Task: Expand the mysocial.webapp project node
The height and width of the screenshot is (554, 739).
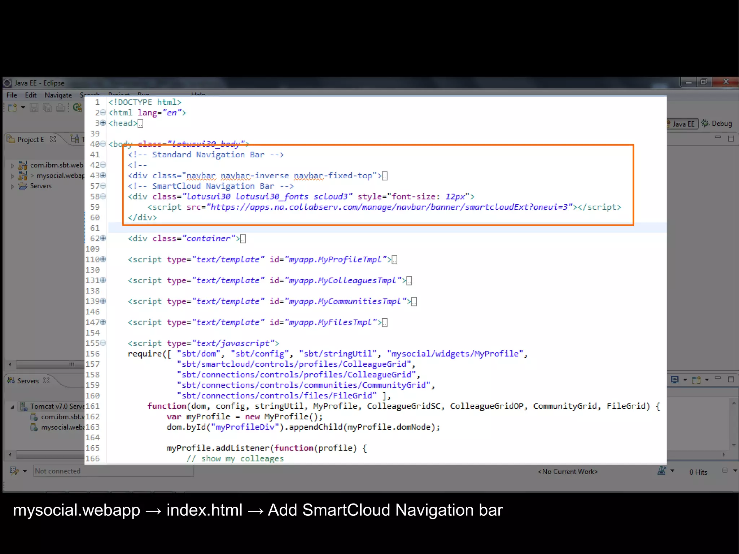Action: click(13, 176)
